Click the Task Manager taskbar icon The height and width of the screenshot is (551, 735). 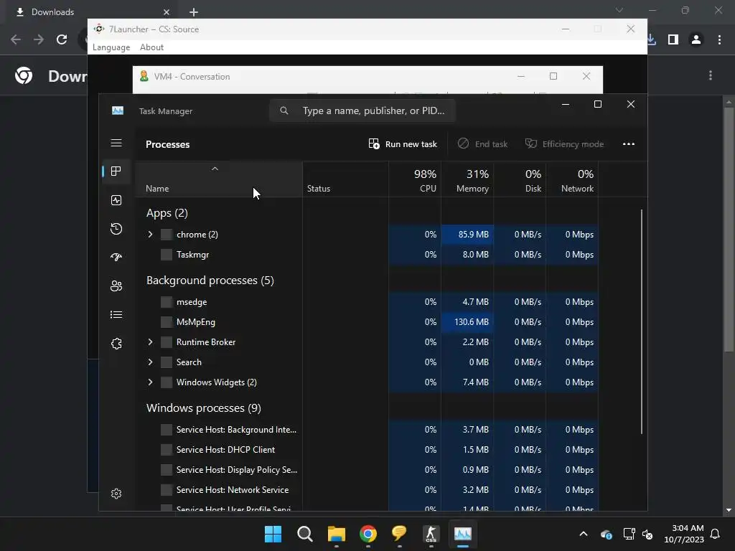click(x=463, y=534)
